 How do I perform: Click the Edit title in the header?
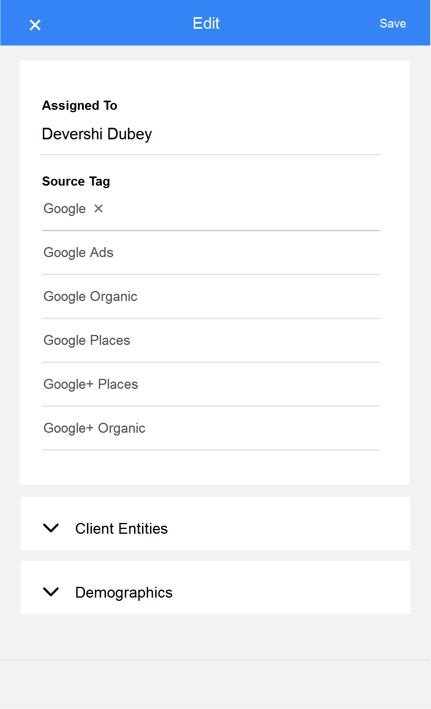tap(206, 24)
